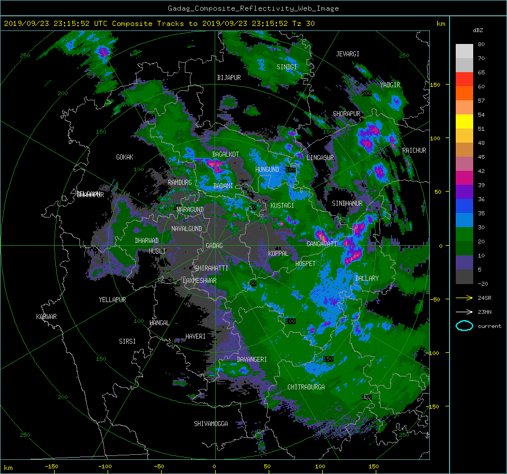Select the light blue 30 dBZ swatch
This screenshot has width=507, height=474.
point(464,220)
